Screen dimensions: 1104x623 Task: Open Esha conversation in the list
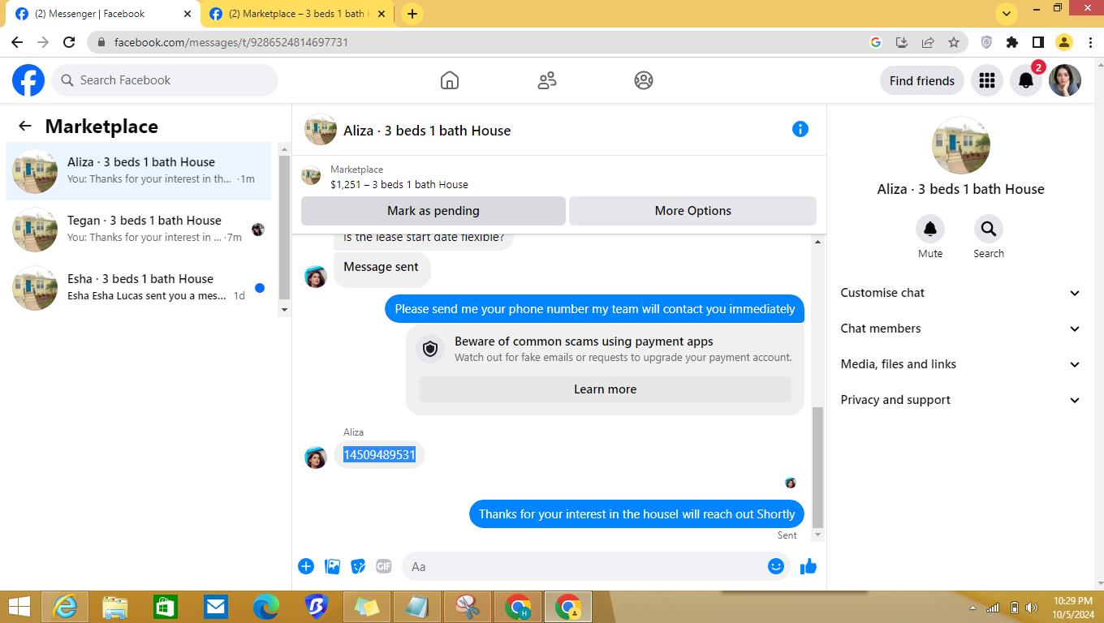(139, 288)
